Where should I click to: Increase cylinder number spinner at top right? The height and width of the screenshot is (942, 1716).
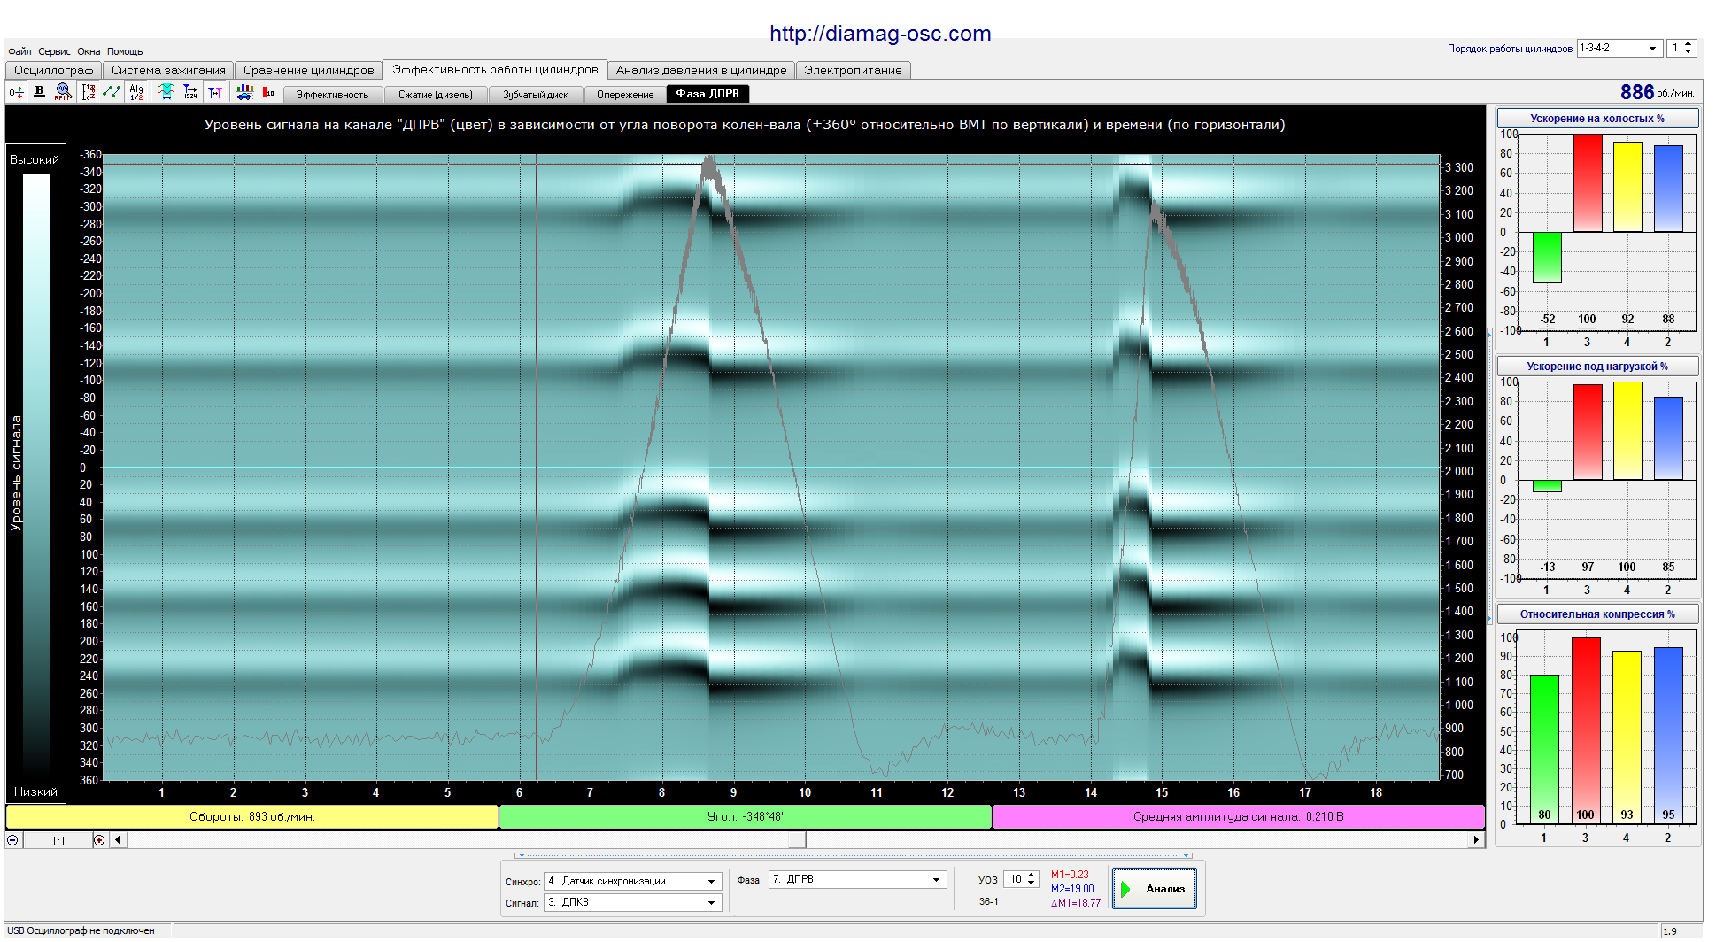(x=1689, y=44)
